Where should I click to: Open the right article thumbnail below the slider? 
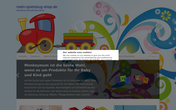coord(135,108)
